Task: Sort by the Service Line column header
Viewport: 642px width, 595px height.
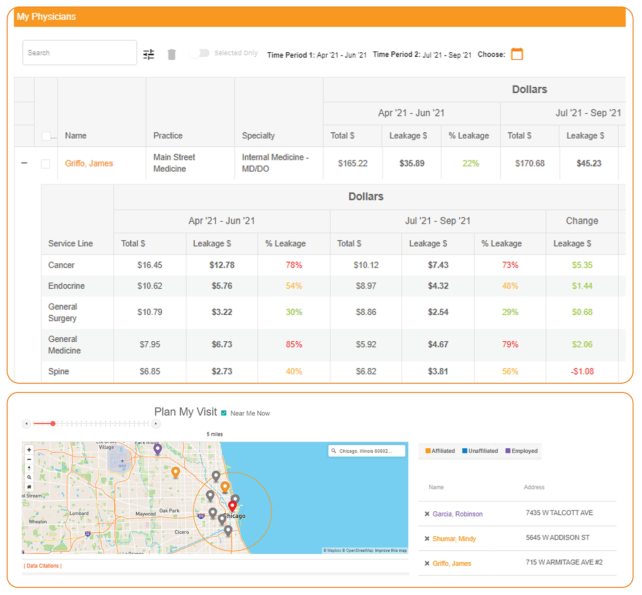Action: tap(71, 244)
